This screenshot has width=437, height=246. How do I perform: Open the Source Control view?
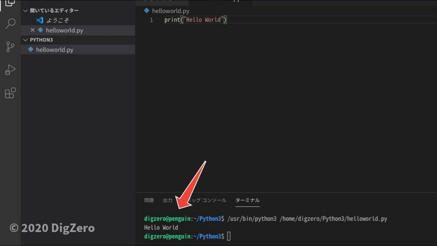pyautogui.click(x=10, y=47)
